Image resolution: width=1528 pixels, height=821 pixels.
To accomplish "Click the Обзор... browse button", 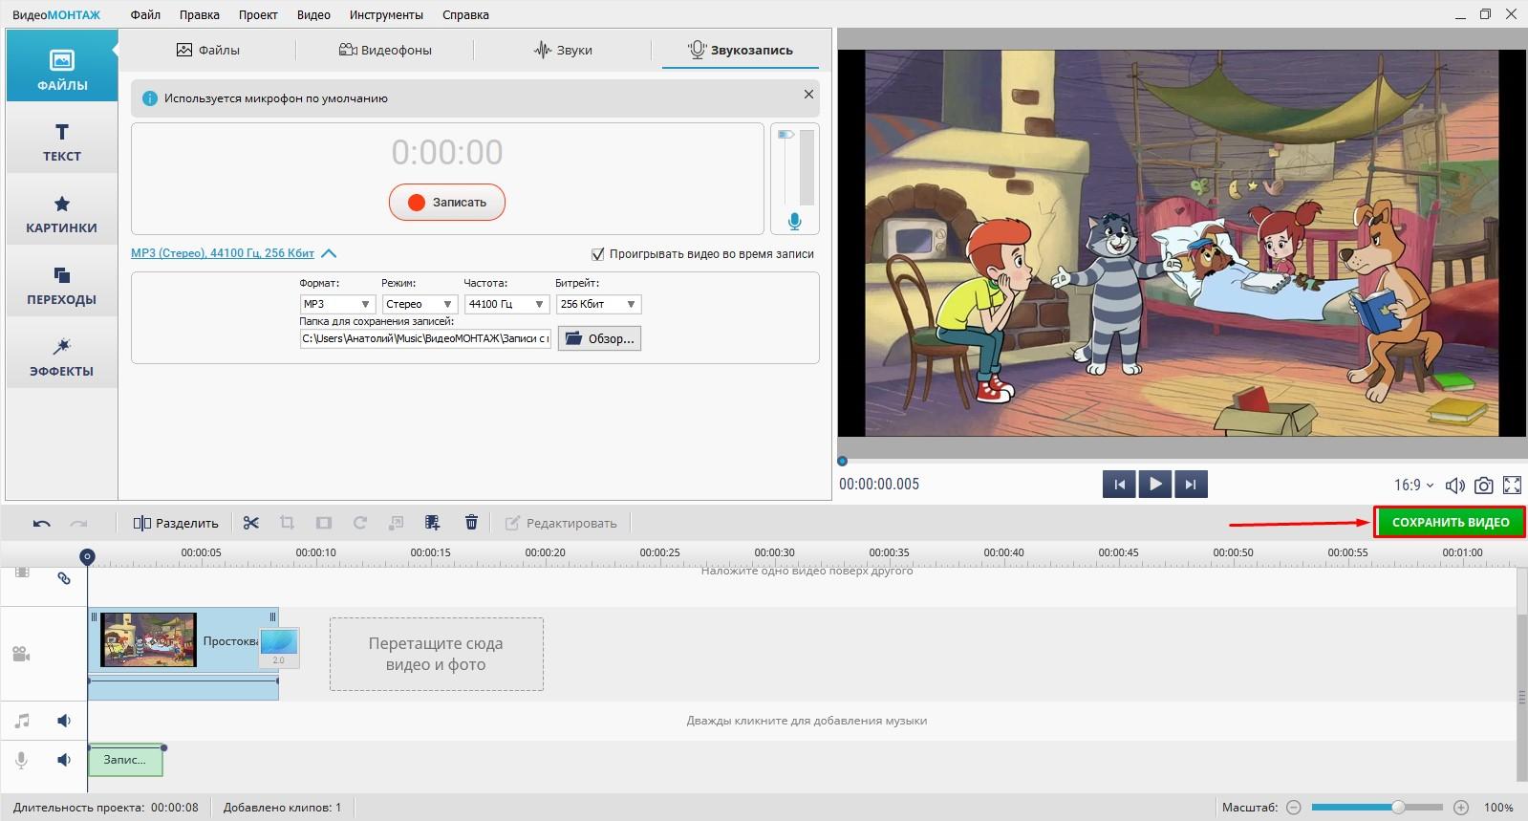I will coord(599,338).
